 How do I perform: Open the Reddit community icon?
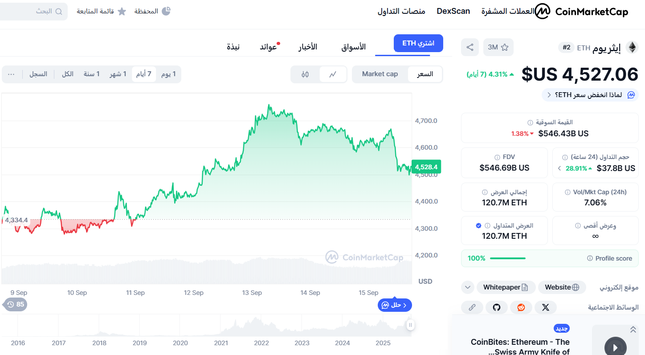[x=521, y=307]
